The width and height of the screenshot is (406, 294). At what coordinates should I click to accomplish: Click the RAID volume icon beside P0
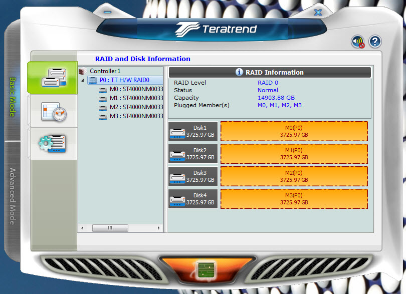tap(93, 80)
